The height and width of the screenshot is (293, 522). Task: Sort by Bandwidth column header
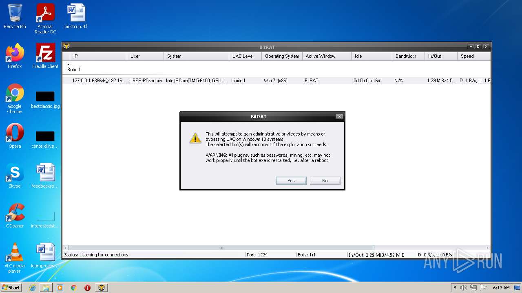pyautogui.click(x=409, y=56)
